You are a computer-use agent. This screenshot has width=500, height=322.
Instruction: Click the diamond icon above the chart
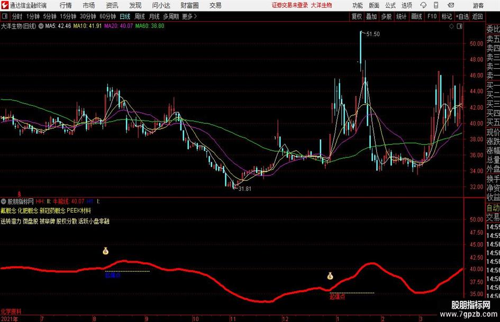[x=451, y=26]
